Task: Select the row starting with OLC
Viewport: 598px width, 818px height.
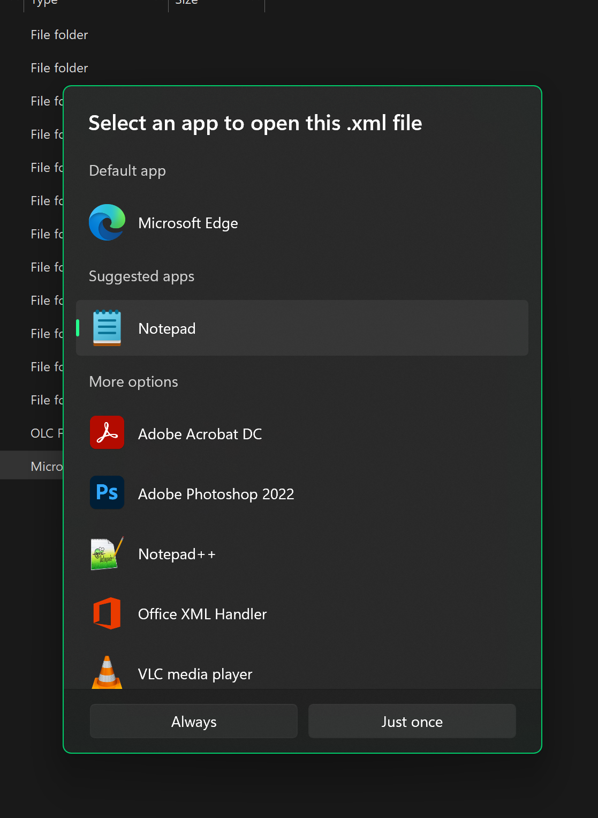Action: (46, 433)
